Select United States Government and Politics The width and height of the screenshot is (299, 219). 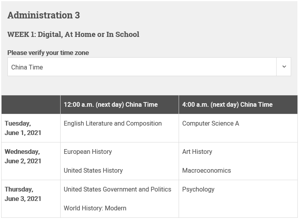(x=117, y=189)
